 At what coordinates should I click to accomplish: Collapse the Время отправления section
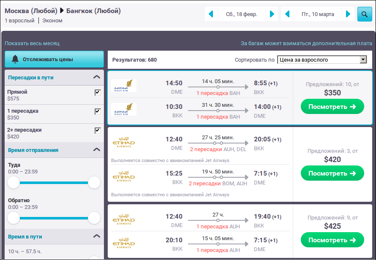[97, 150]
